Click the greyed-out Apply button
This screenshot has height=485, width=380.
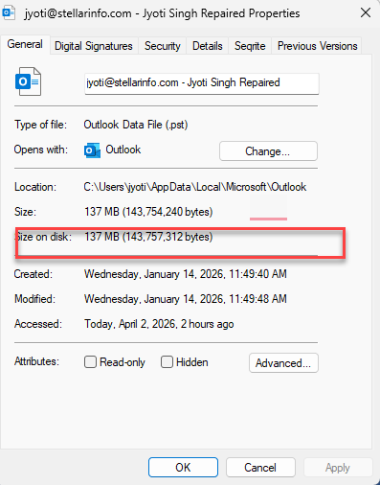(x=338, y=468)
